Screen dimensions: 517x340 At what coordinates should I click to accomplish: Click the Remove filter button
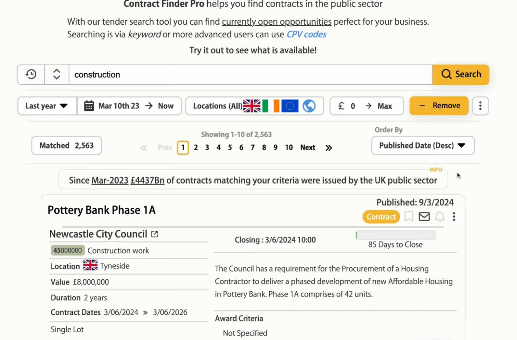pyautogui.click(x=439, y=106)
